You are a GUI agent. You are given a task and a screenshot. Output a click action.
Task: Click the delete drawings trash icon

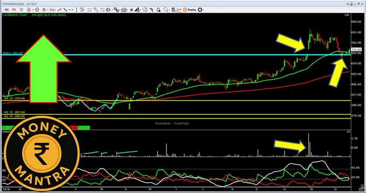[x=173, y=10]
